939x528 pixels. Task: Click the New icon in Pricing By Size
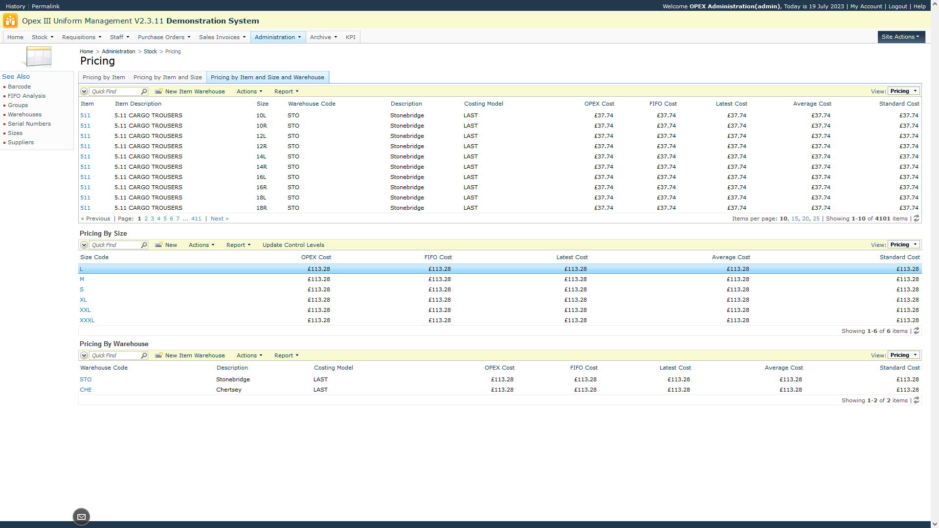click(x=158, y=245)
